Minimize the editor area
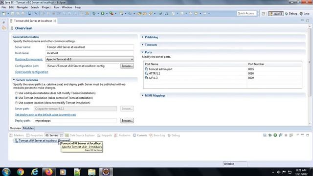313x176 pixels. pos(302,21)
